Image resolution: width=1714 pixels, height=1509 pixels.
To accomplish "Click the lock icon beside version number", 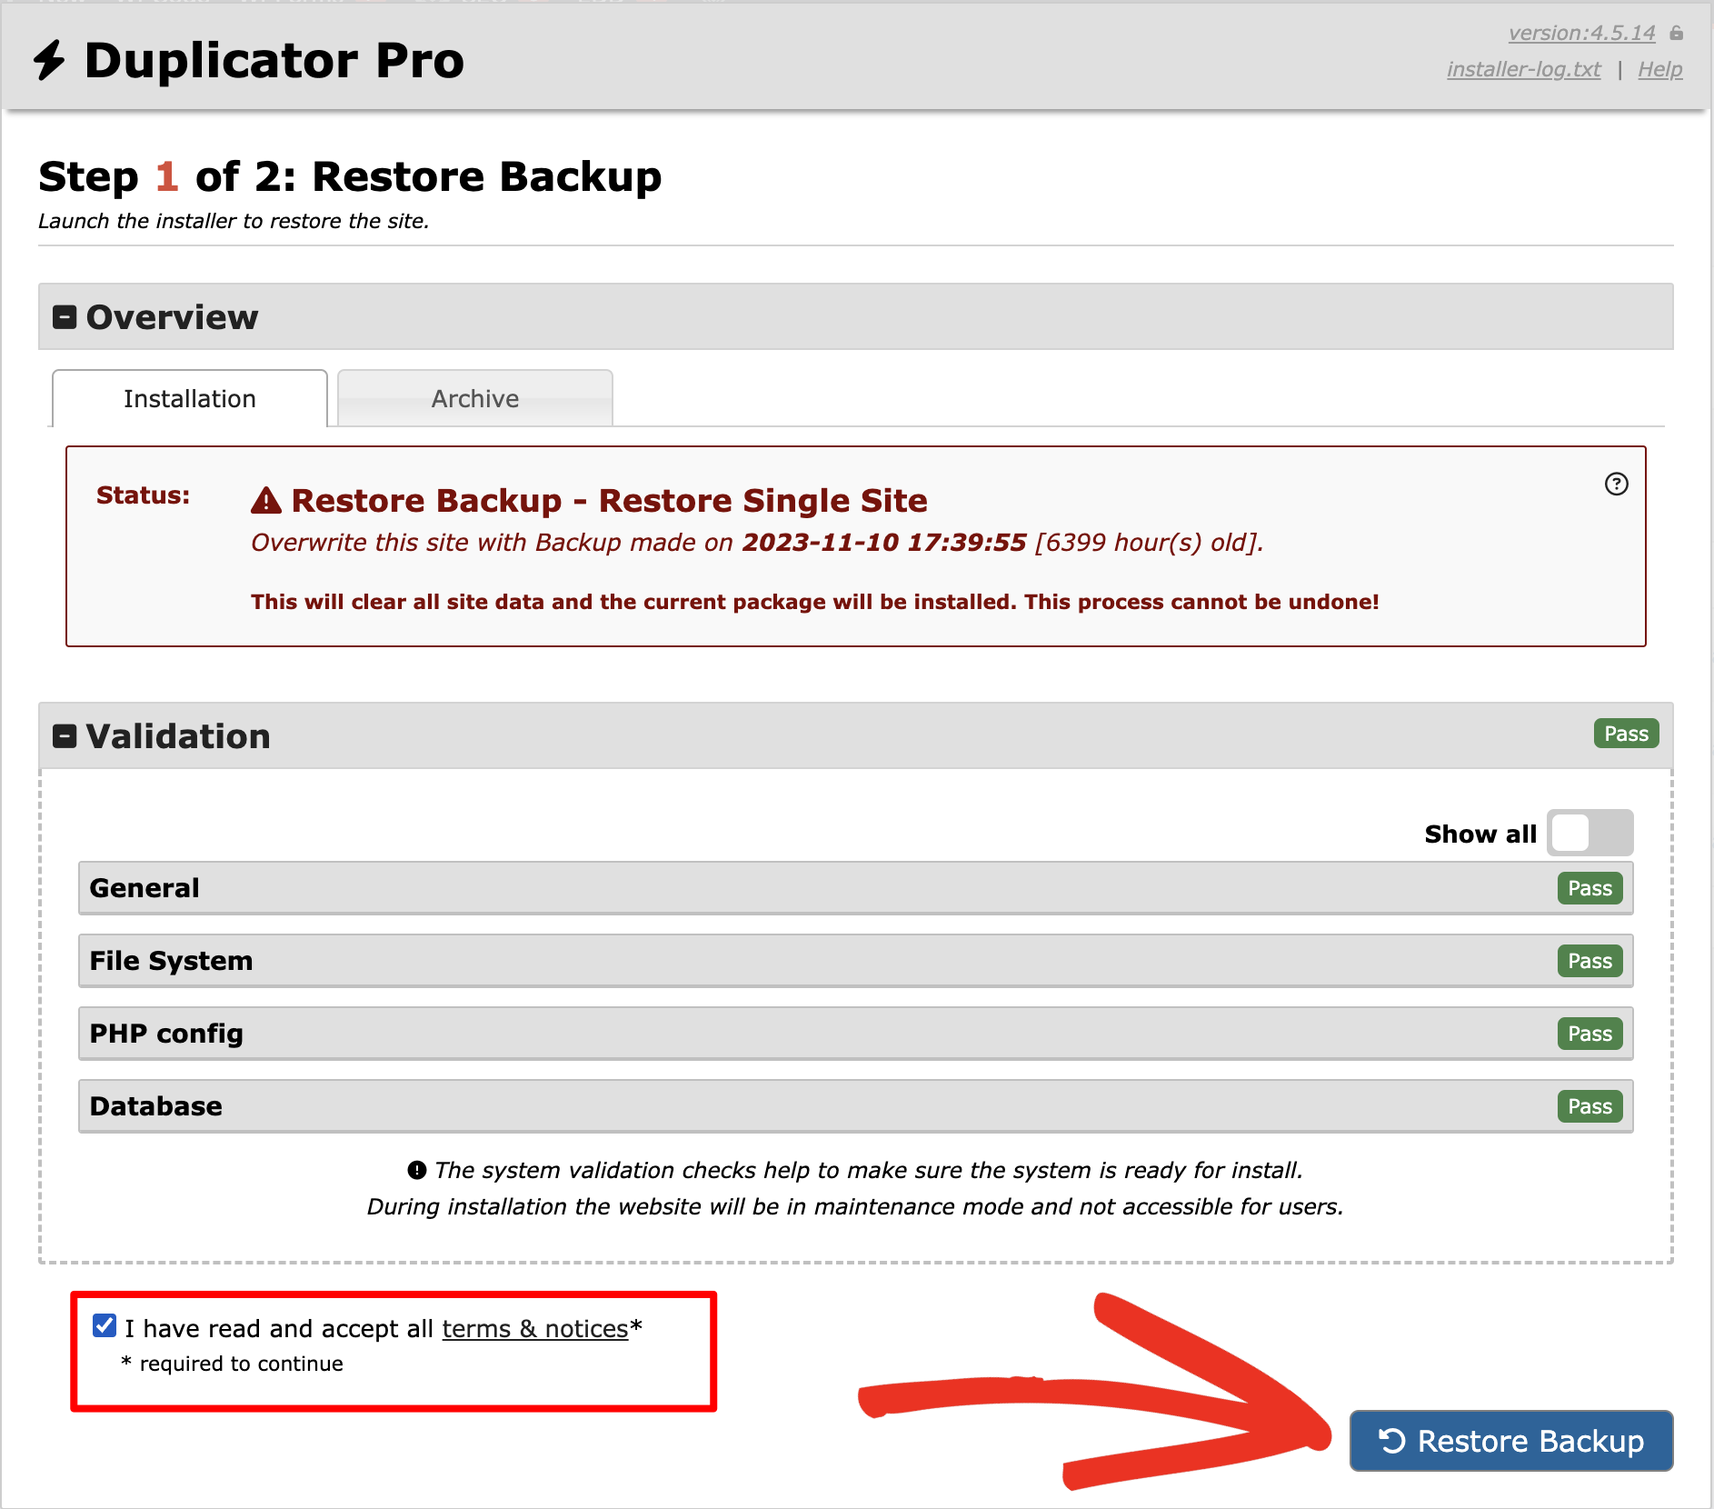I will pos(1677,34).
